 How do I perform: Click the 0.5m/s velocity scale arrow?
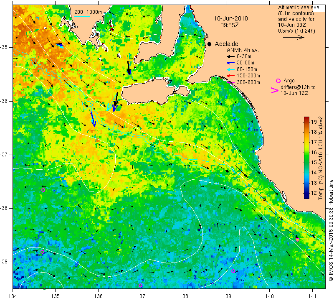(294, 37)
